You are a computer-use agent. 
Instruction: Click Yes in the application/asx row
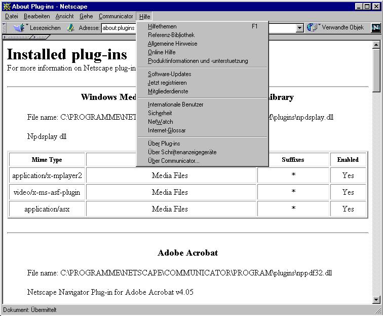point(348,209)
